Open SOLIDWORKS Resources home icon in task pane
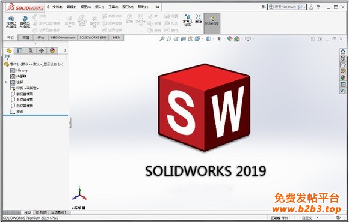Screen dimensions: 349x222 343,52
